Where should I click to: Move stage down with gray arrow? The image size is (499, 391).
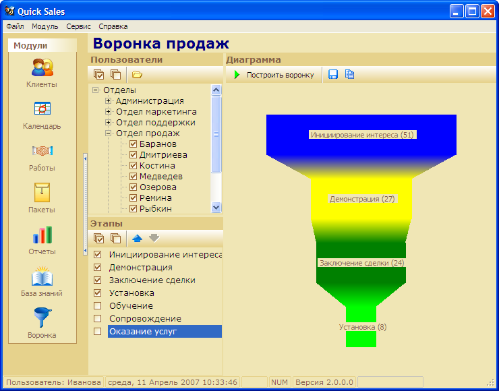(x=154, y=238)
